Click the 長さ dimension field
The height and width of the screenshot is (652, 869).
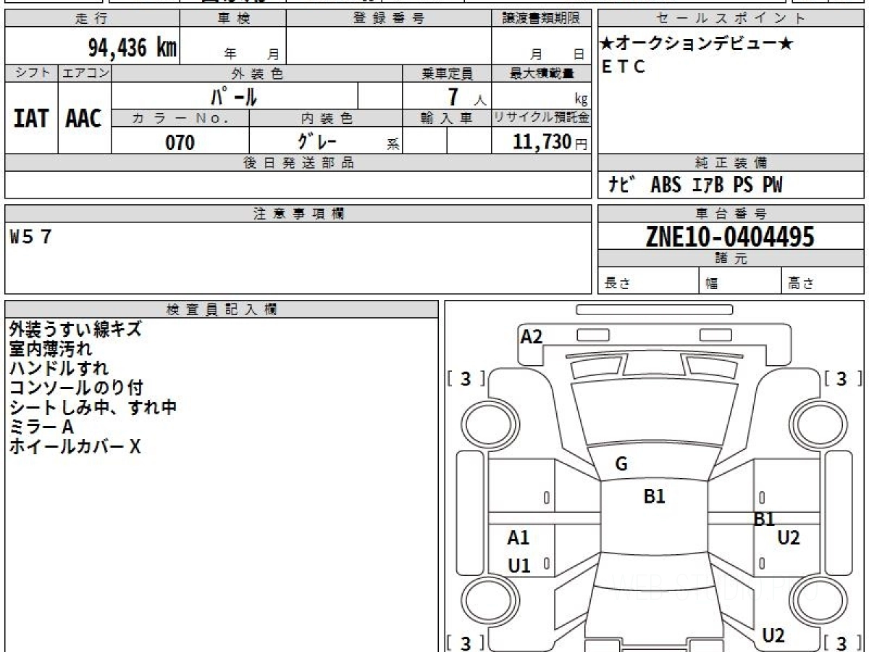click(x=649, y=282)
